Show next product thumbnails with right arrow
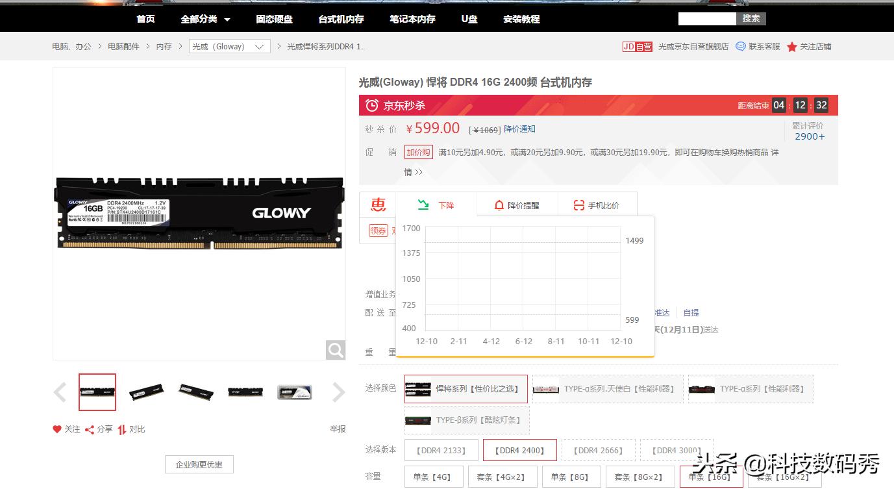The width and height of the screenshot is (894, 489). pos(338,392)
